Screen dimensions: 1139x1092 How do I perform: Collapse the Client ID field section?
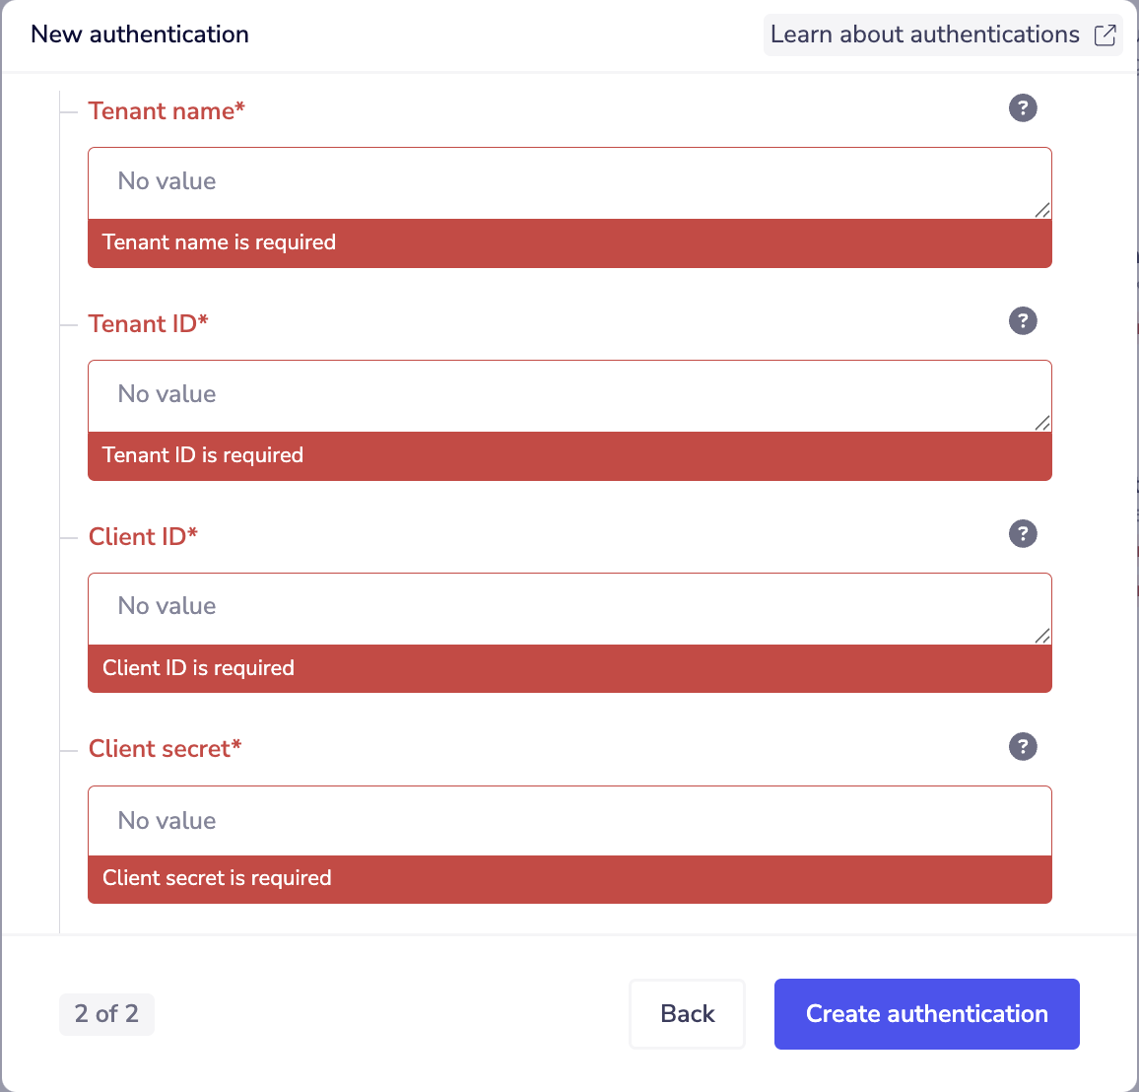point(68,536)
